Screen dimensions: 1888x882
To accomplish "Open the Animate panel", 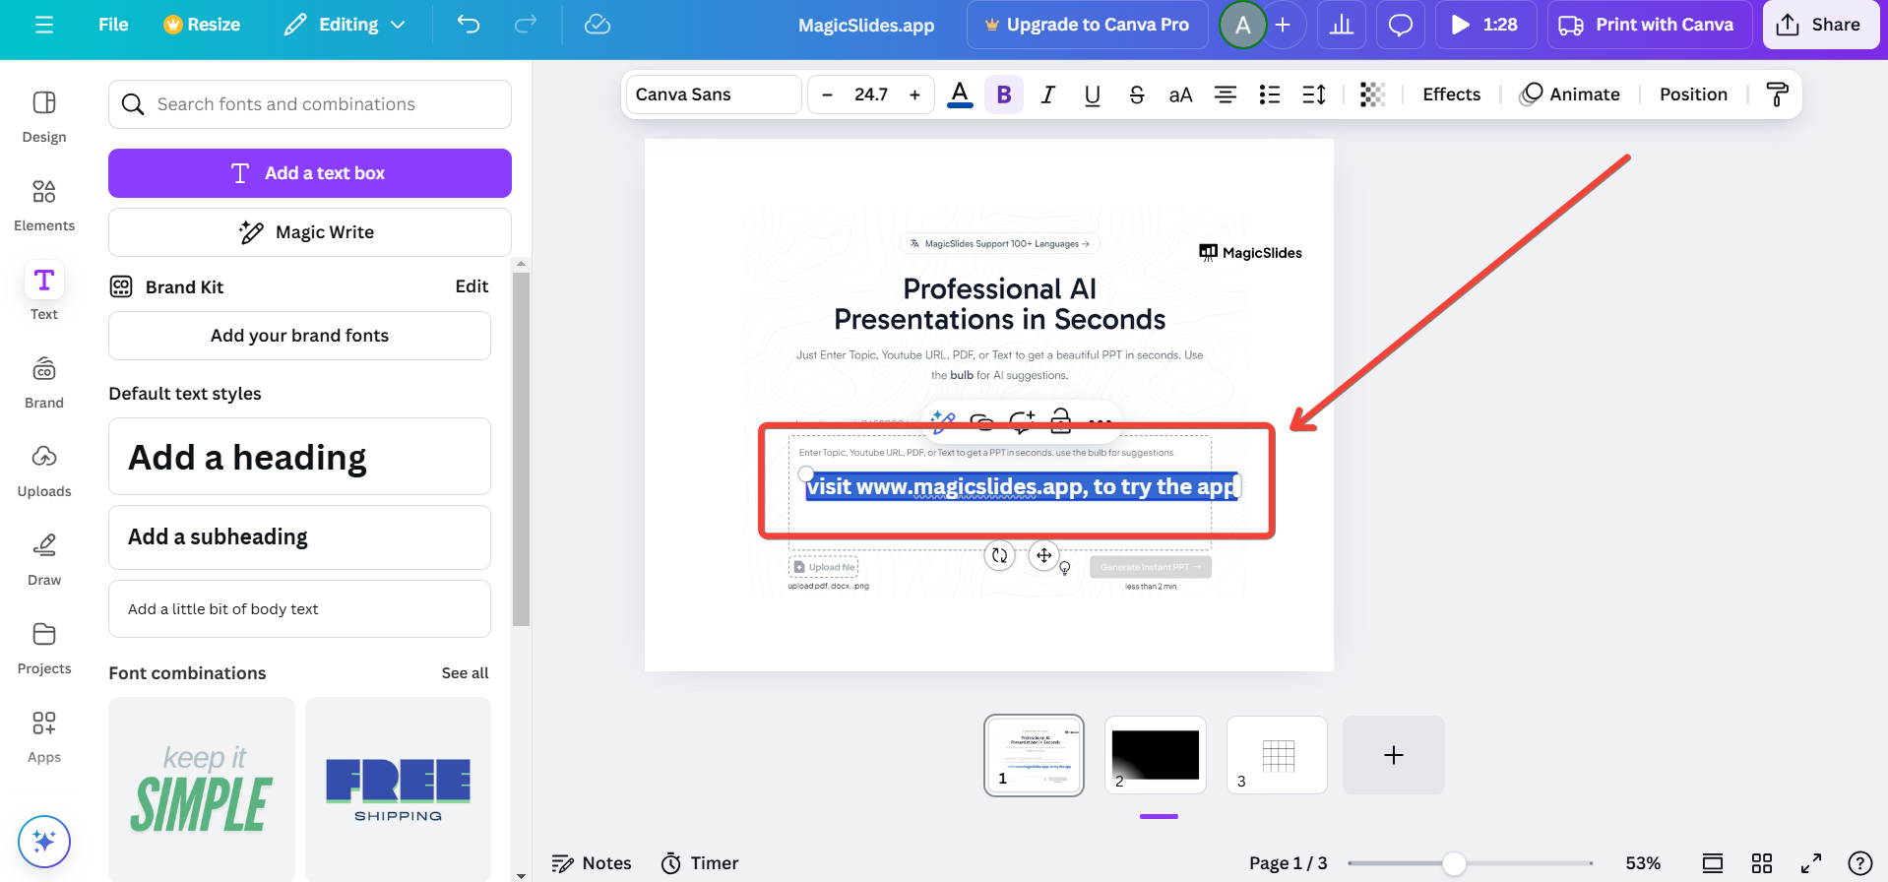I will tap(1570, 94).
